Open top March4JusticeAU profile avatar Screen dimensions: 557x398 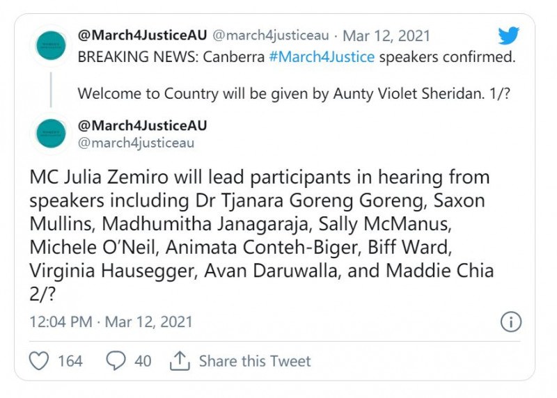coord(51,45)
